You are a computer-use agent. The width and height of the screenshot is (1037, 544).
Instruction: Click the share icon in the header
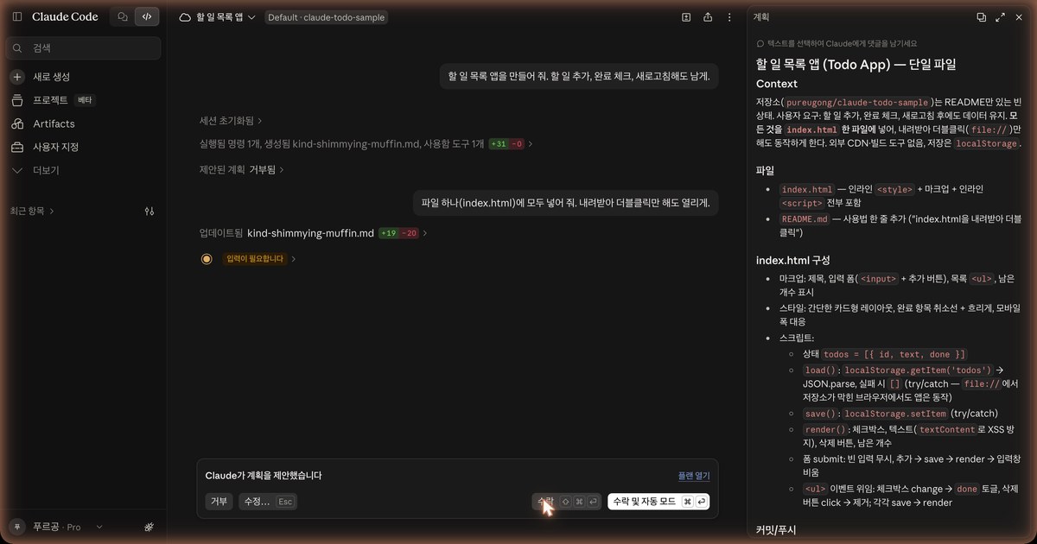click(x=708, y=17)
